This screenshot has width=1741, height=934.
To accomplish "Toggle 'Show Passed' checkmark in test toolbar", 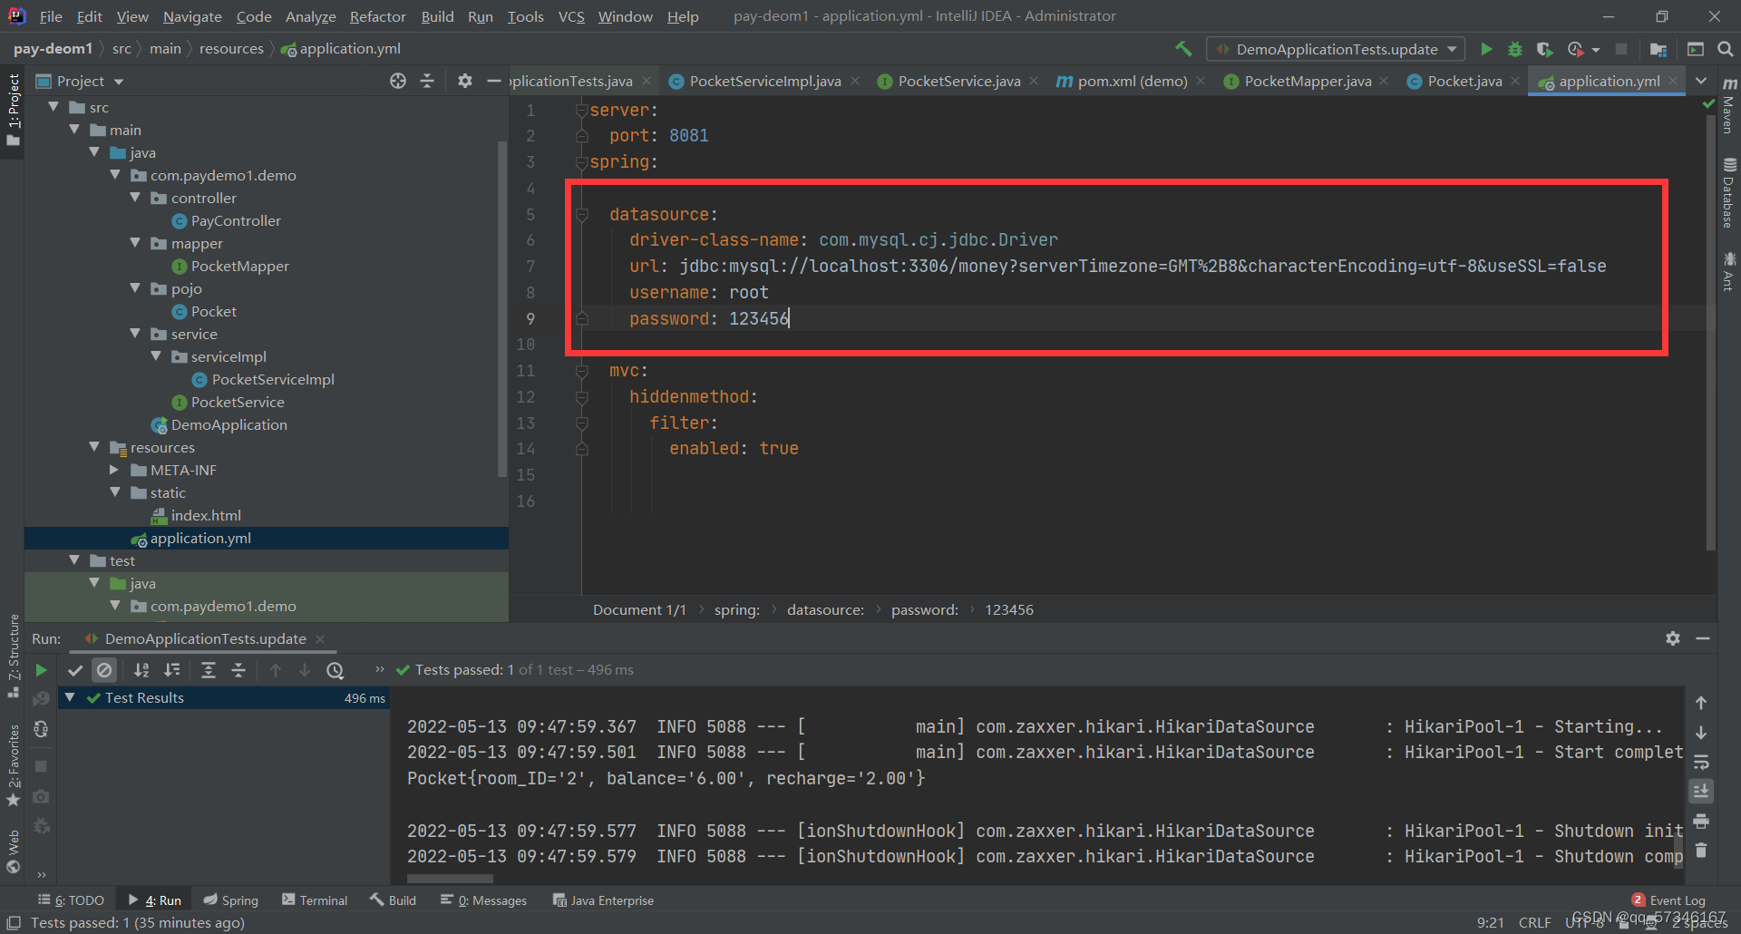I will [x=75, y=669].
